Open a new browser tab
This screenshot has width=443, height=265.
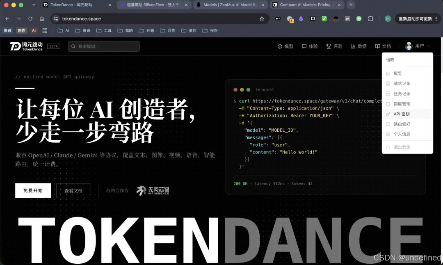[x=351, y=5]
